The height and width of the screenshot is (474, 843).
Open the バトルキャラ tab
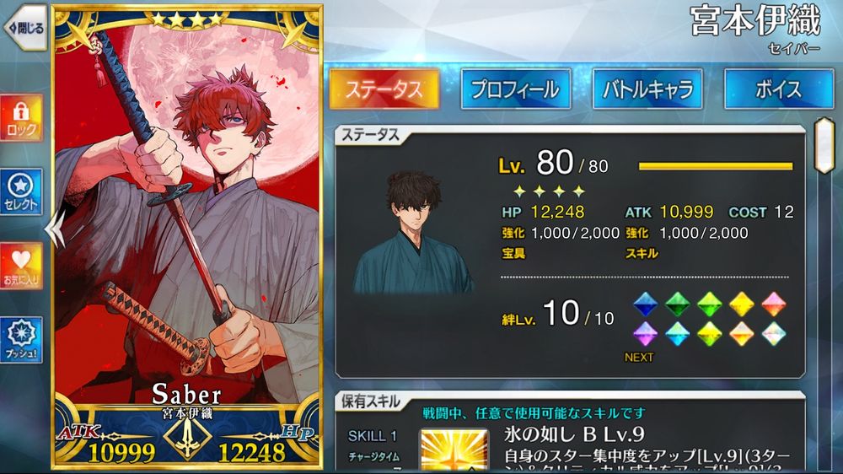pos(647,89)
